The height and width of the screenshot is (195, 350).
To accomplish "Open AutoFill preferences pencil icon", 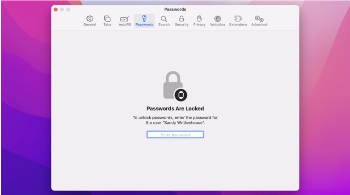I will 125,19.
